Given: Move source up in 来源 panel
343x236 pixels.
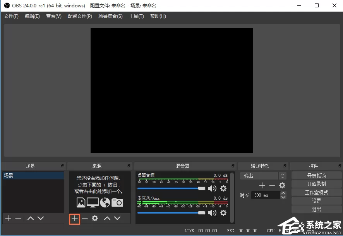Looking at the screenshot, I should click(107, 218).
